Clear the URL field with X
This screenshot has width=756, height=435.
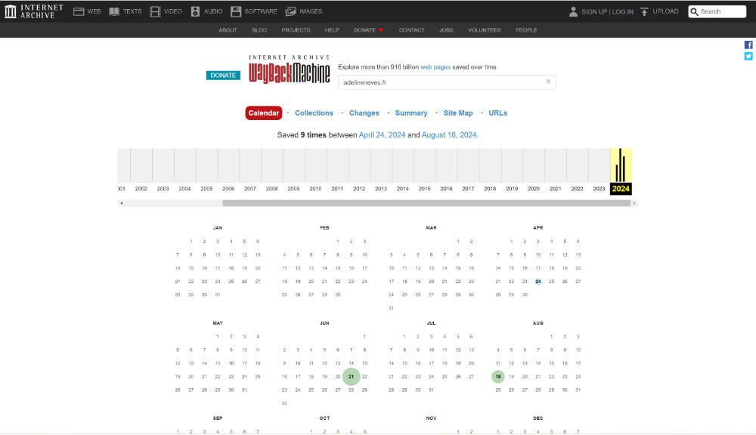[x=548, y=82]
